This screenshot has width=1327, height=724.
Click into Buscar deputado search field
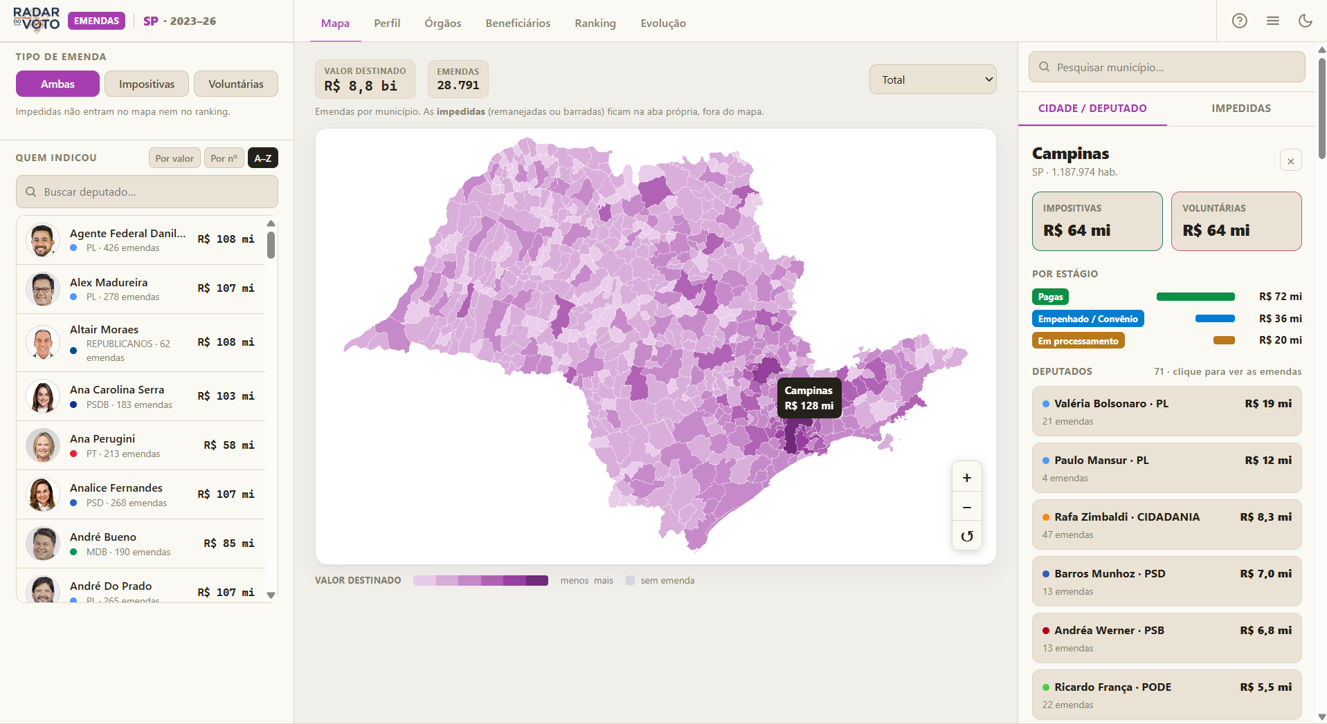pos(147,192)
